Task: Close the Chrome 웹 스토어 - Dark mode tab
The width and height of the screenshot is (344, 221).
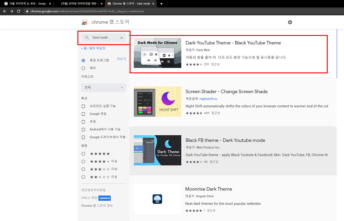Action: click(153, 3)
